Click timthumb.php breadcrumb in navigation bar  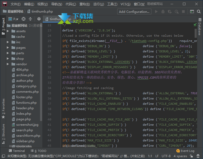coord(40,12)
